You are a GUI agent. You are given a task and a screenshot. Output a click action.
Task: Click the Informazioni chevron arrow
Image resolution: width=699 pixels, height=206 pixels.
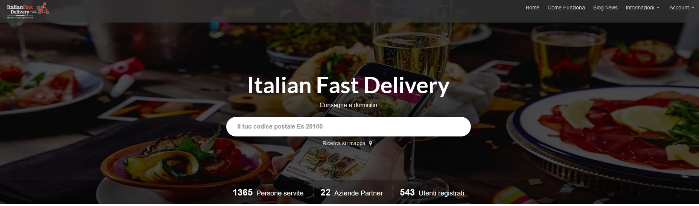tap(658, 8)
